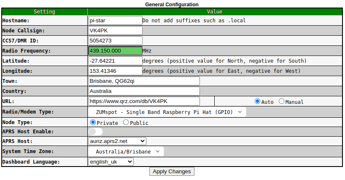This screenshot has height=180, width=345.
Task: Click the Latitude input field
Action: pyautogui.click(x=115, y=61)
